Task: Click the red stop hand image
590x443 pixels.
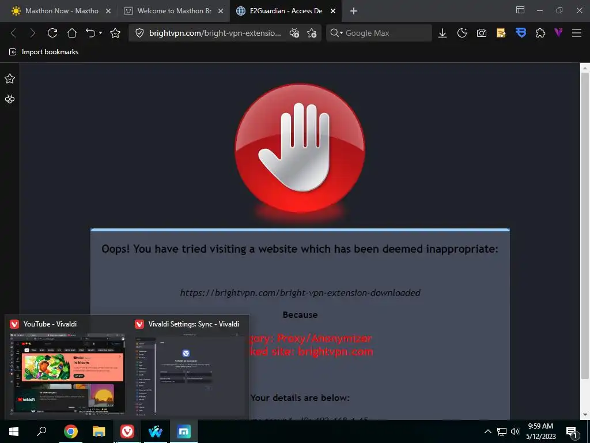Action: click(x=300, y=148)
